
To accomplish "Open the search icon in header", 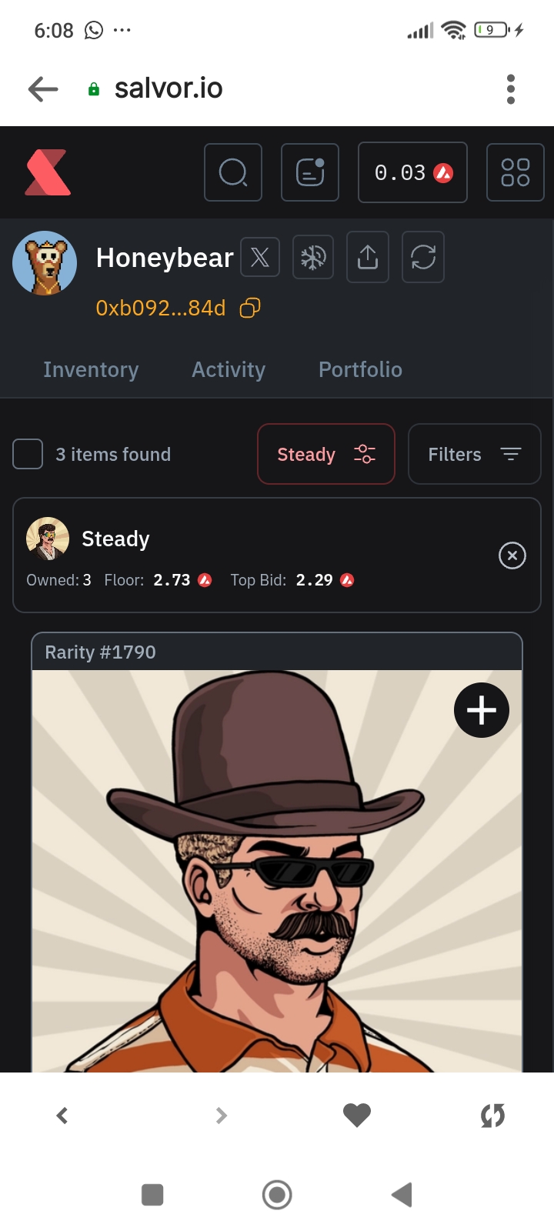I will [233, 172].
